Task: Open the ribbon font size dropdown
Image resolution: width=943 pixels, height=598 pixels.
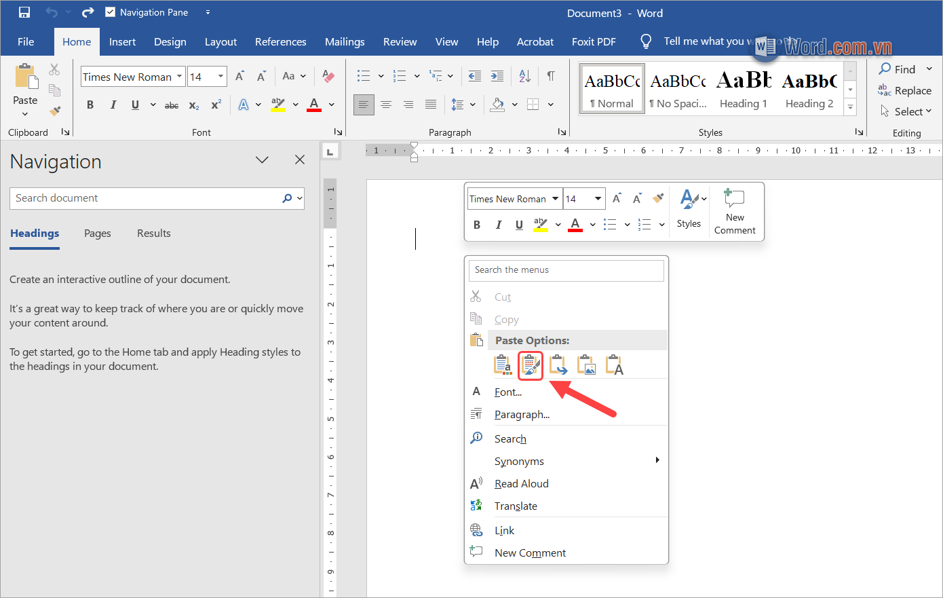Action: pyautogui.click(x=220, y=77)
